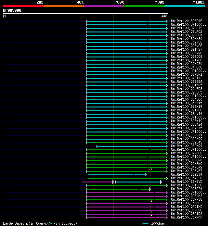Select the UniRef100_Q0JF58 label
The width and height of the screenshot is (208, 226).
(187, 89)
